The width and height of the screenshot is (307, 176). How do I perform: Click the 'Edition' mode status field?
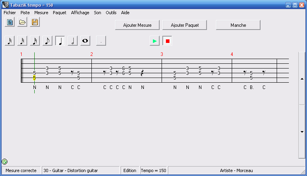click(130, 170)
